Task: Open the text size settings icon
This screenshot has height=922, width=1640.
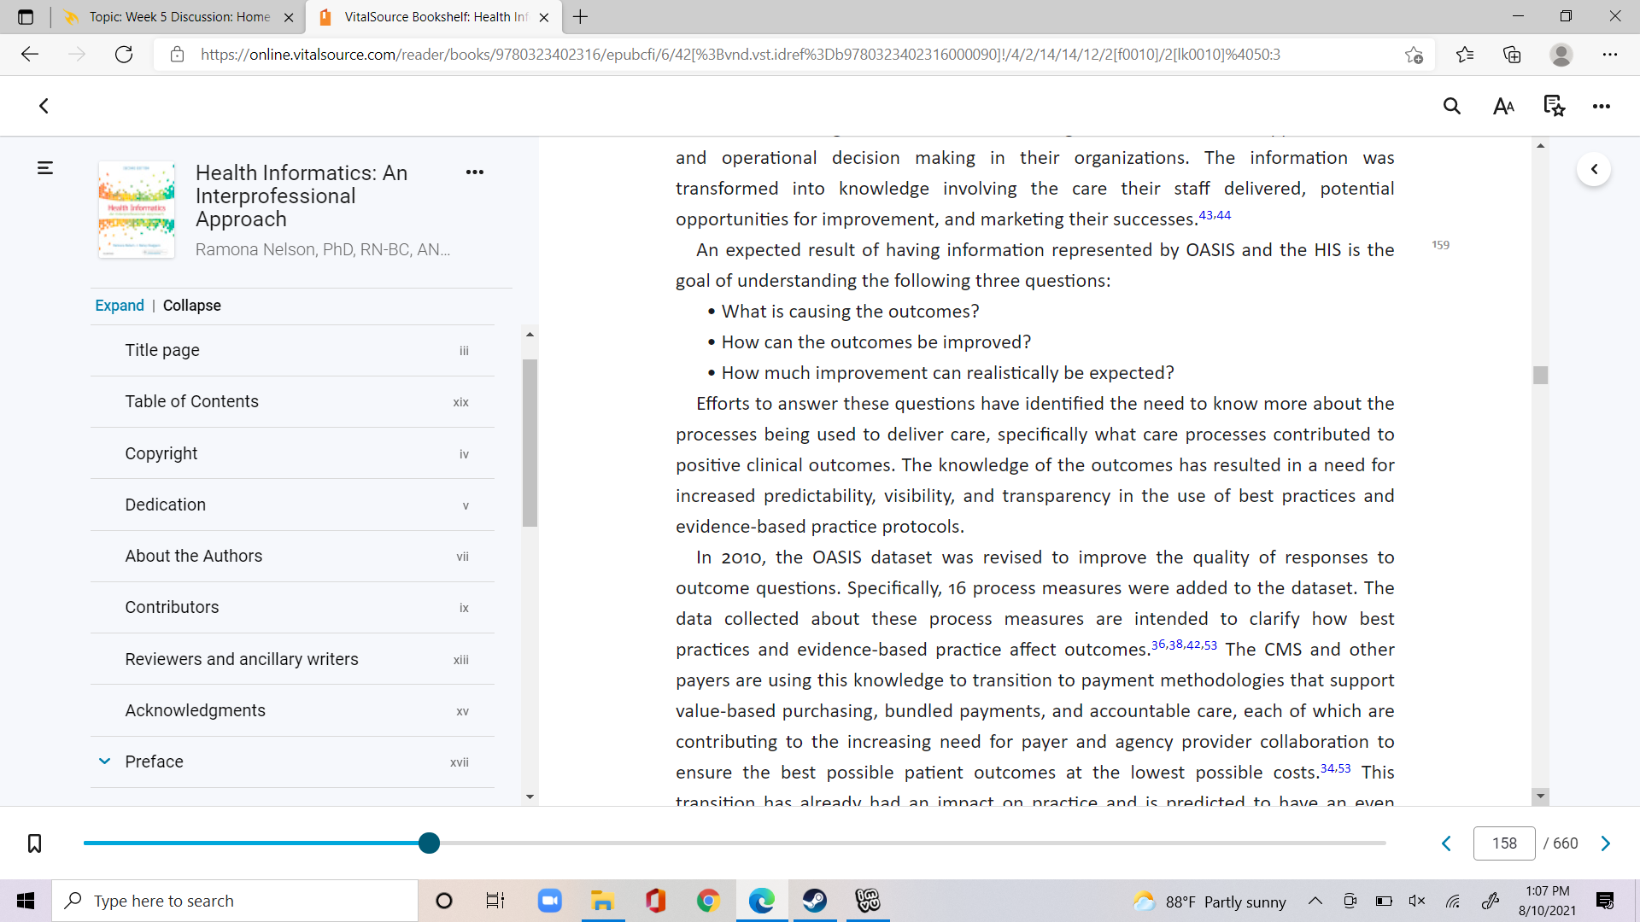Action: point(1503,106)
